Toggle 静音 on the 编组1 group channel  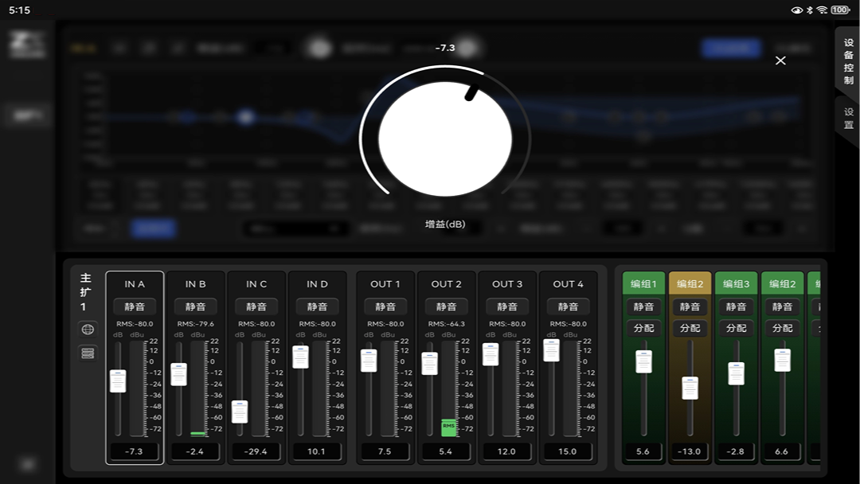pos(643,306)
